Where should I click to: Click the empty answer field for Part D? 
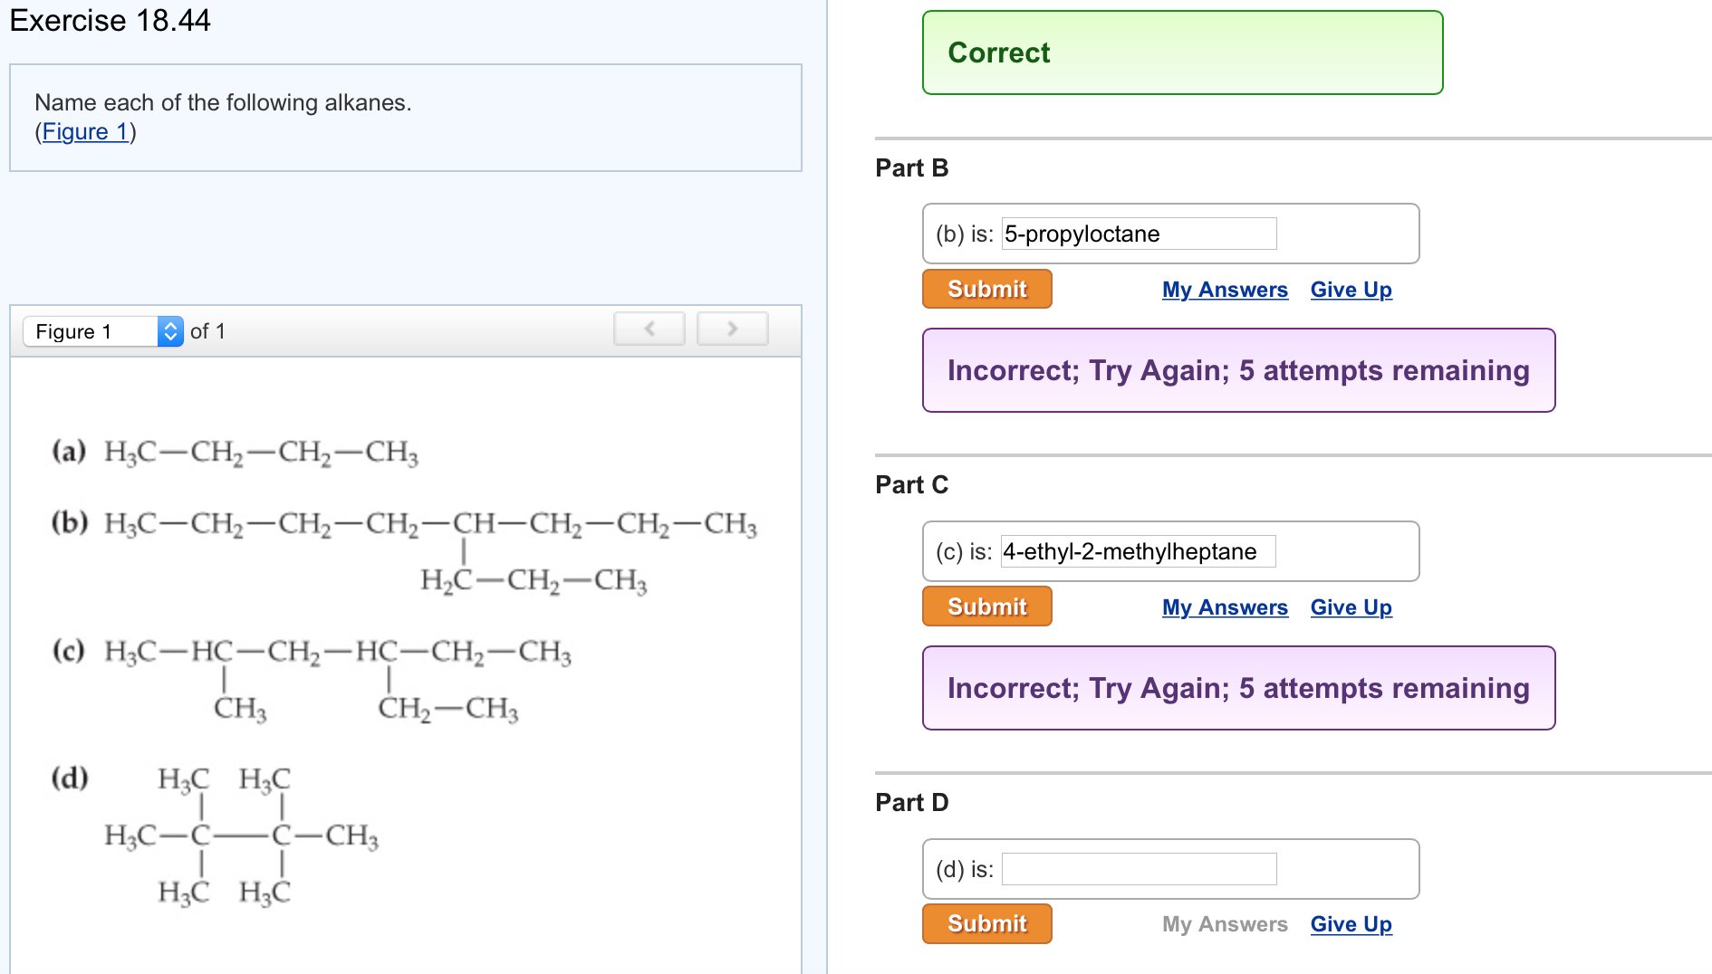(1138, 868)
